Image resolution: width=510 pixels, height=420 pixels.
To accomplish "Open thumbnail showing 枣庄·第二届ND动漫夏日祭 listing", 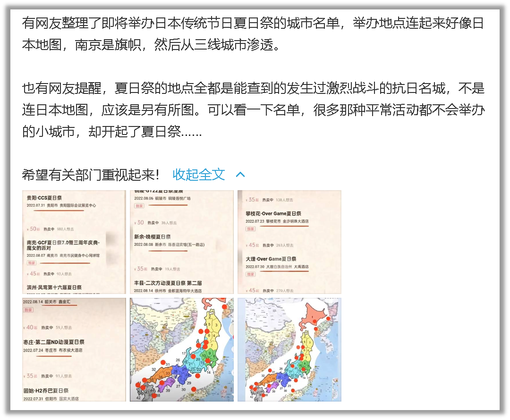I will pos(74,350).
